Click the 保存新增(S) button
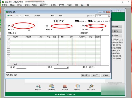The width and height of the screenshot is (132, 98). [x=86, y=75]
